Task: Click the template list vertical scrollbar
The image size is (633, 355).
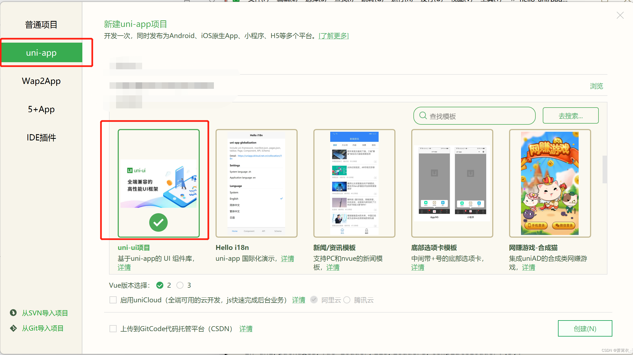Action: (x=604, y=169)
